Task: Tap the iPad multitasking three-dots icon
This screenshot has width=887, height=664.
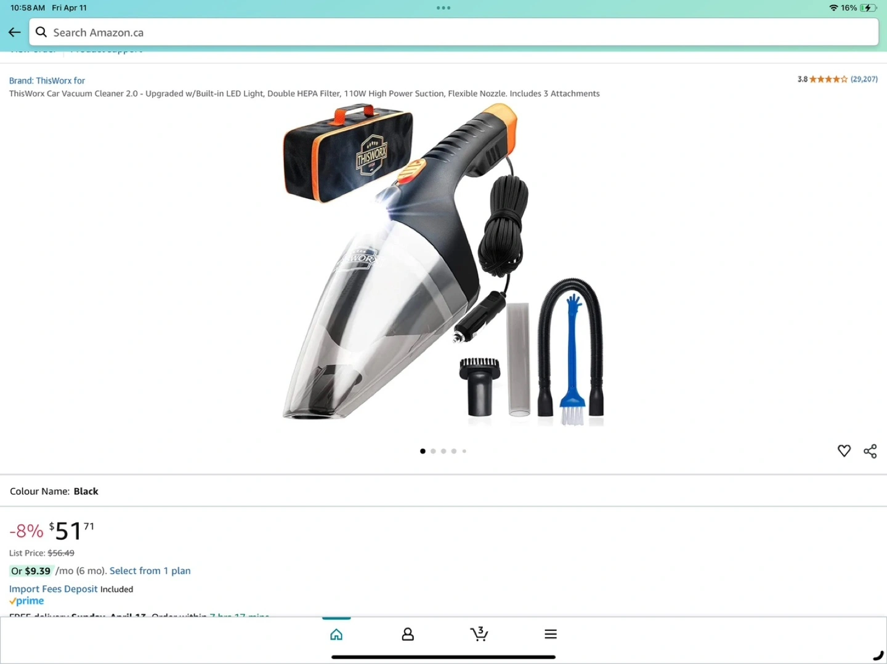Action: point(443,8)
